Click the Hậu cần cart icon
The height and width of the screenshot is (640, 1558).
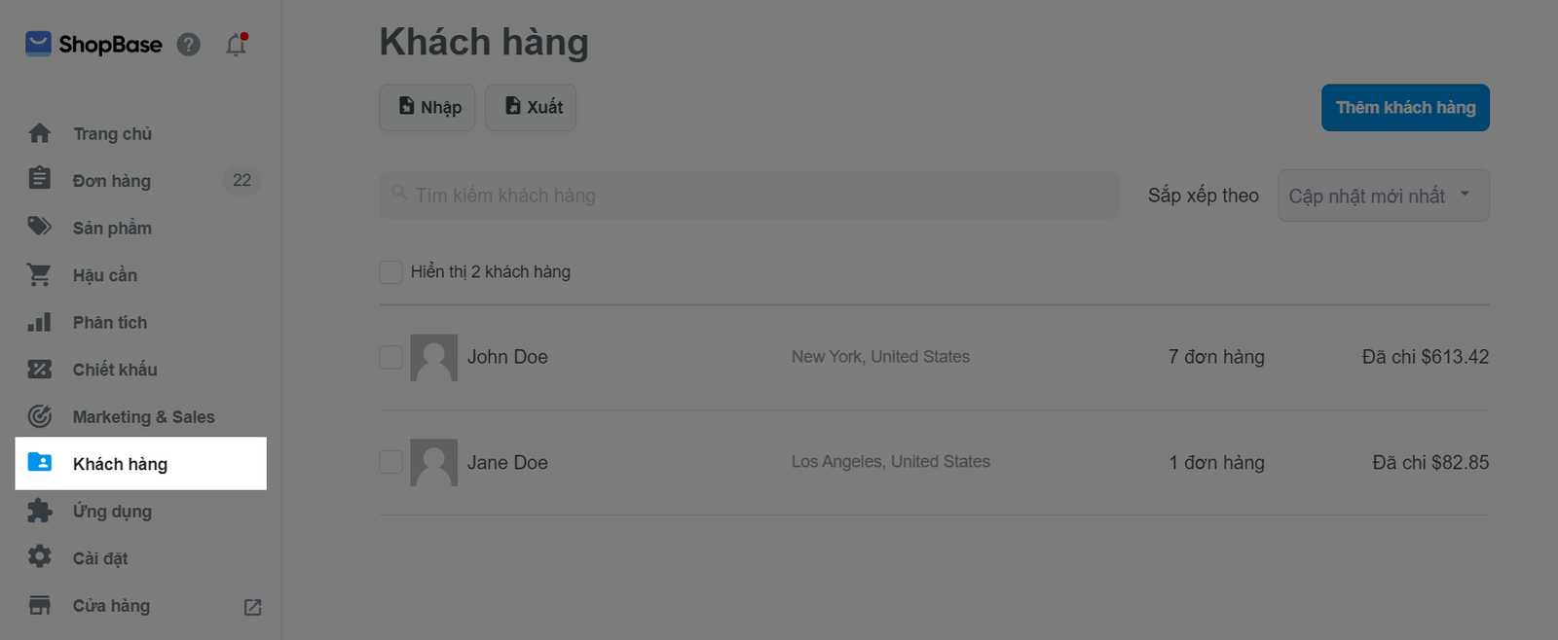[x=40, y=275]
